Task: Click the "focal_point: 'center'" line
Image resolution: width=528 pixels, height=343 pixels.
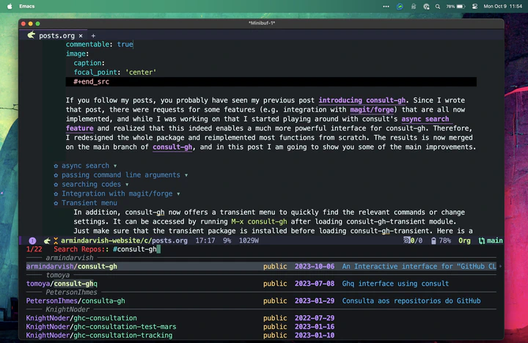Action: point(115,73)
